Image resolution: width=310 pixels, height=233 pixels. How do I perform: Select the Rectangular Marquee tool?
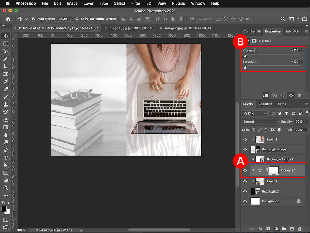point(6,44)
